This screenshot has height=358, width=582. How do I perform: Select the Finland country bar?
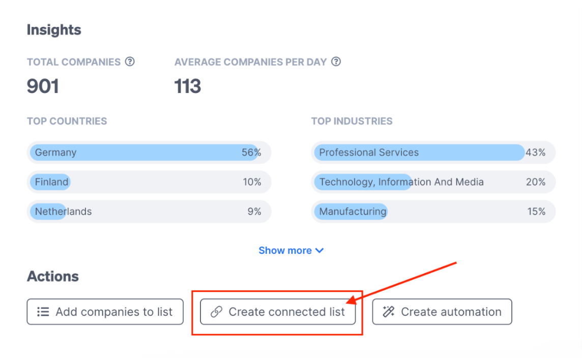click(x=149, y=182)
